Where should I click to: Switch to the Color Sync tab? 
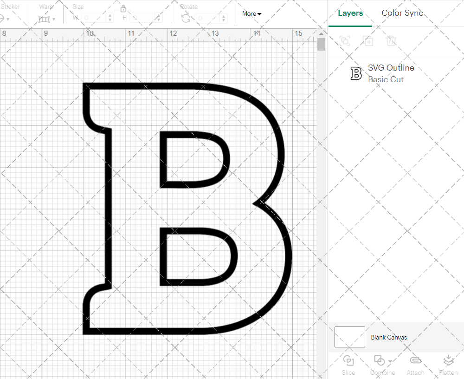tap(402, 13)
